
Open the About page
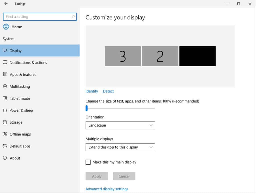click(40, 158)
